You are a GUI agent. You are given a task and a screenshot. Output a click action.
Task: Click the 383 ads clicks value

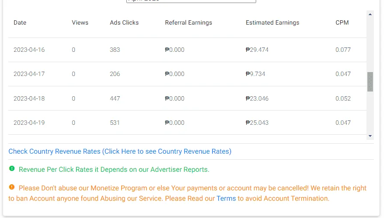(115, 50)
